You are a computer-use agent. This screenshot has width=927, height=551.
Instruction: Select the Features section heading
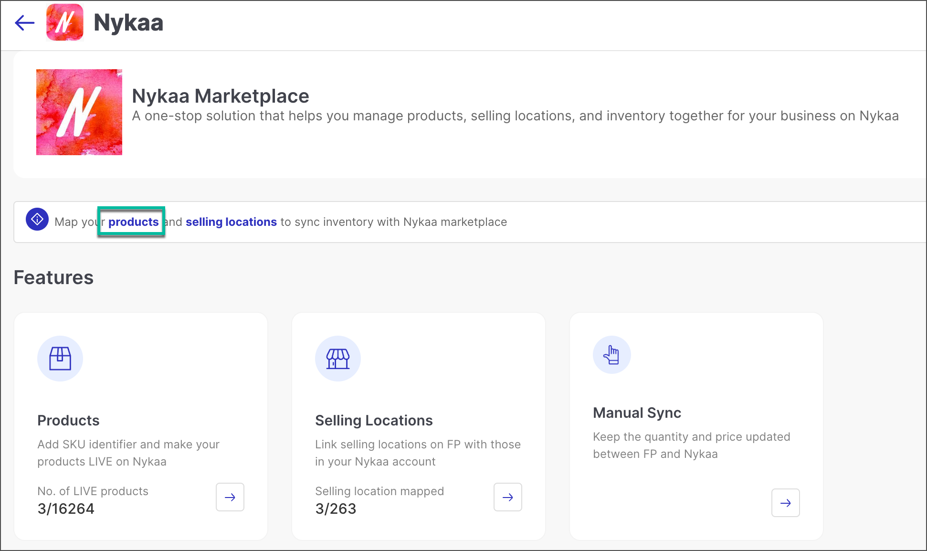pos(53,277)
